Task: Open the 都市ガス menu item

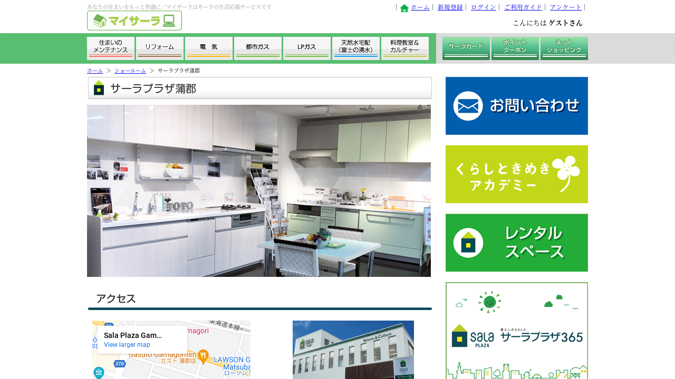Action: [x=258, y=48]
